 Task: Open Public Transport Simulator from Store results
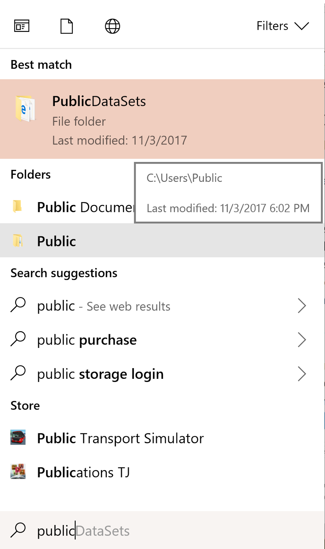[120, 438]
